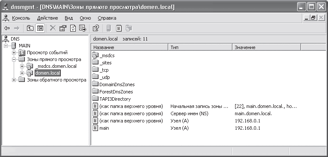This screenshot has height=157, width=328.
Task: Refresh the view using toolbar icon
Action: tap(73, 28)
